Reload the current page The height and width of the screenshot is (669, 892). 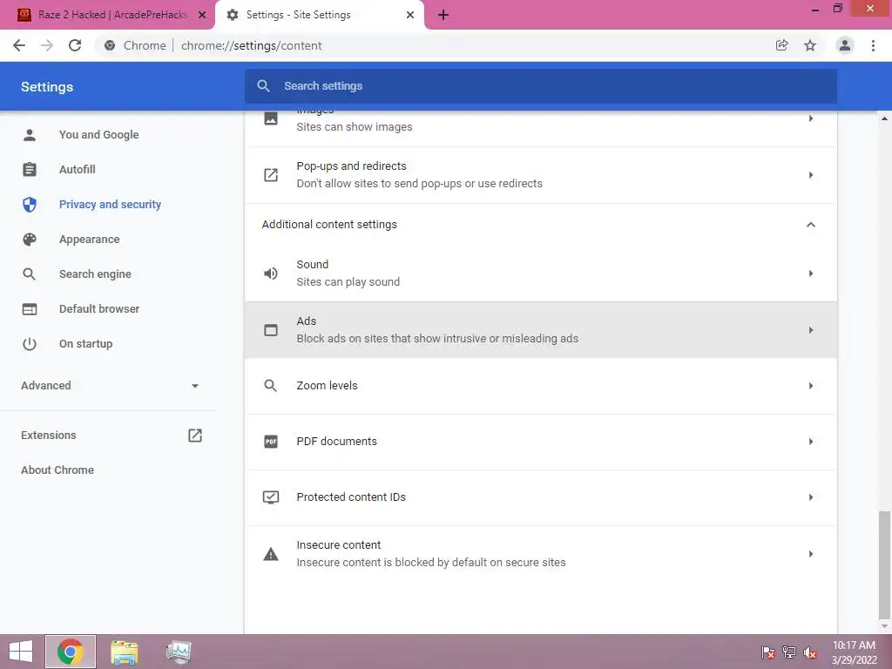pos(75,45)
